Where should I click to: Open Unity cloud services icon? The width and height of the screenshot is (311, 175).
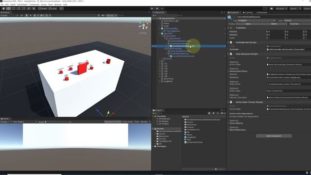271,9
